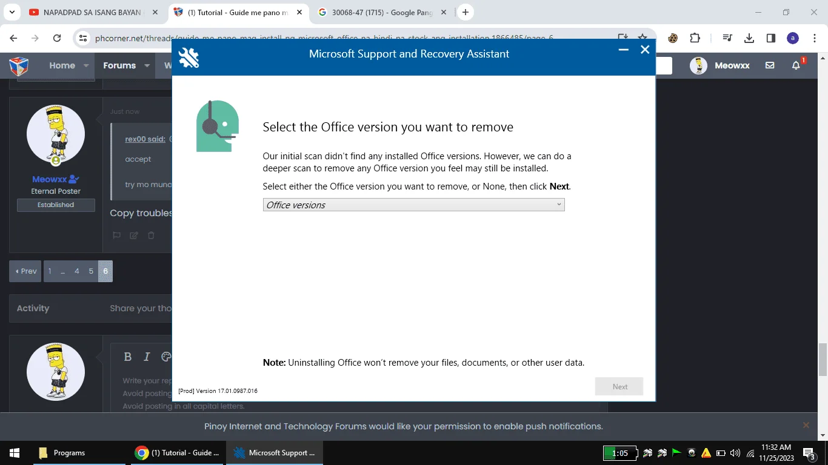Toggle Chrome side panel

[x=771, y=38]
